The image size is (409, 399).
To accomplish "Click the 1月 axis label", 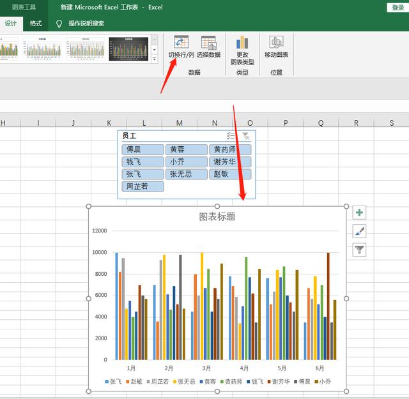I will [x=131, y=368].
